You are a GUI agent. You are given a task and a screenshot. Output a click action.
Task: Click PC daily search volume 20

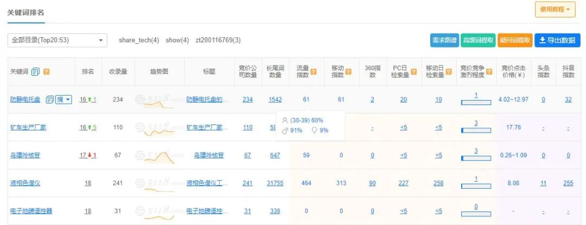tap(404, 100)
